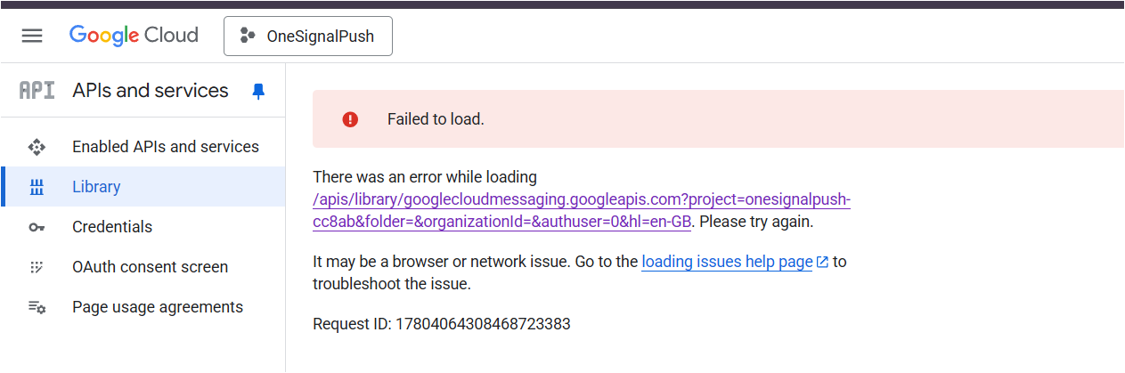Viewport: 1125px width, 373px height.
Task: Click the Page usage agreements icon
Action: [37, 307]
